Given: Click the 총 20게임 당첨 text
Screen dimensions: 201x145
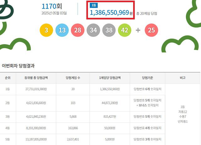Looking at the screenshot, I should [x=147, y=13].
